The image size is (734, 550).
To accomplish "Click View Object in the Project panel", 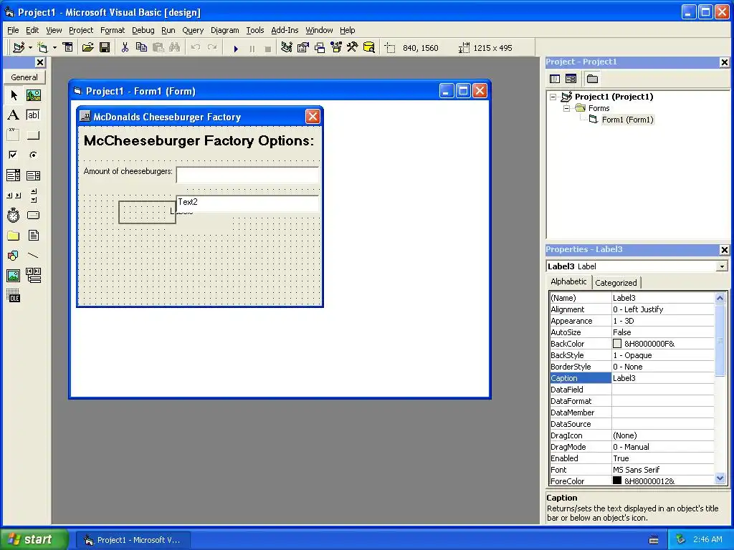I will click(x=571, y=79).
